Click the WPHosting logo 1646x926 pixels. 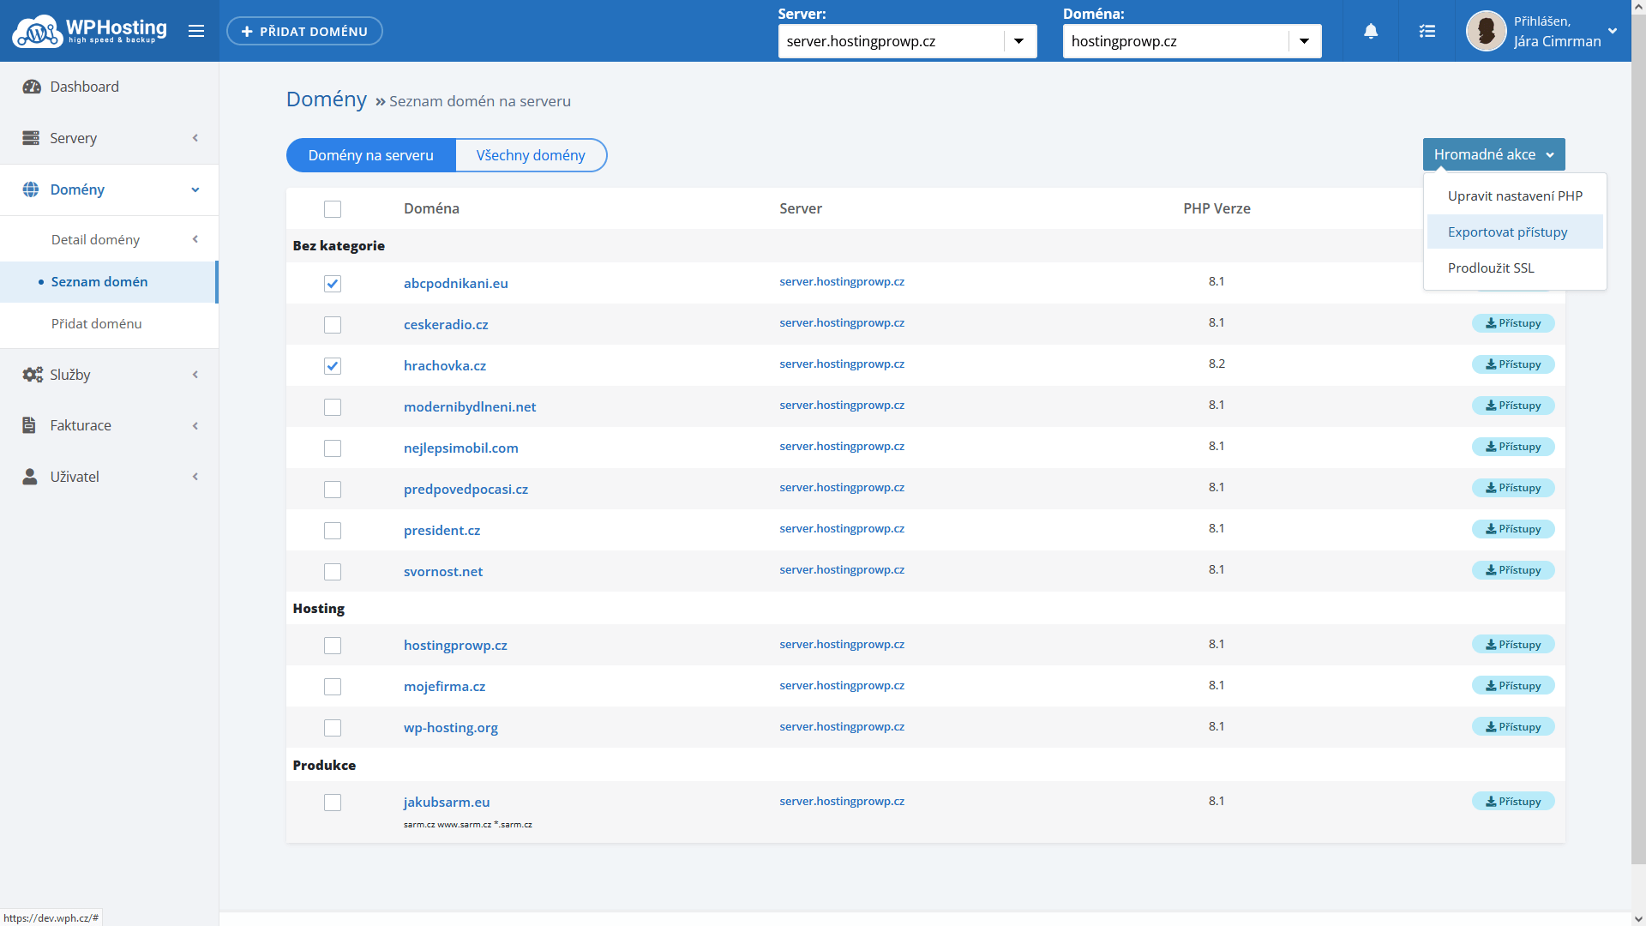(90, 31)
